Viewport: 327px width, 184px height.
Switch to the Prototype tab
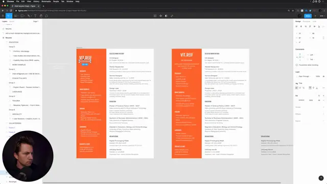click(x=307, y=21)
